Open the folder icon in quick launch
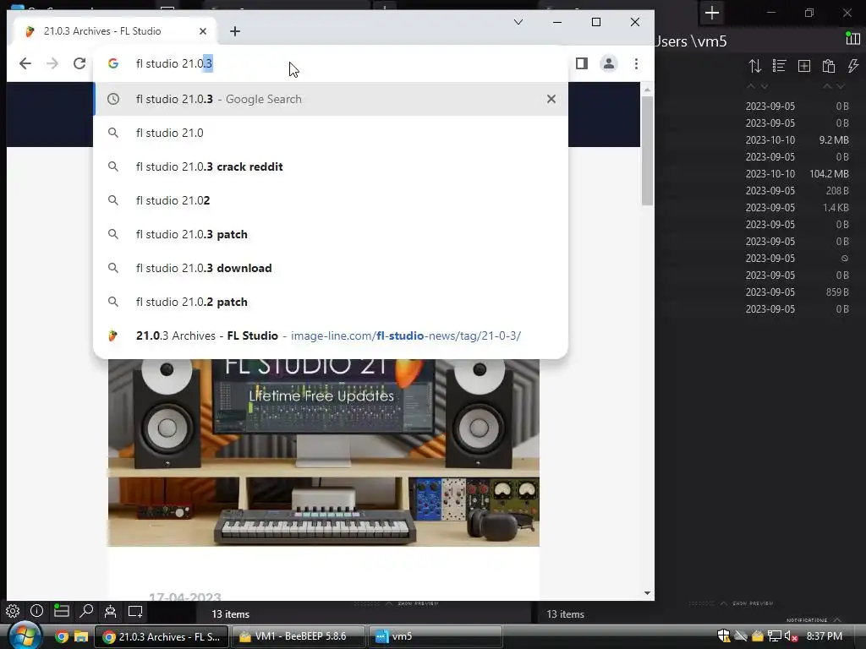The height and width of the screenshot is (649, 866). pyautogui.click(x=81, y=637)
